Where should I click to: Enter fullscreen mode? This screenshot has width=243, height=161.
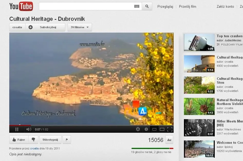pos(170,129)
